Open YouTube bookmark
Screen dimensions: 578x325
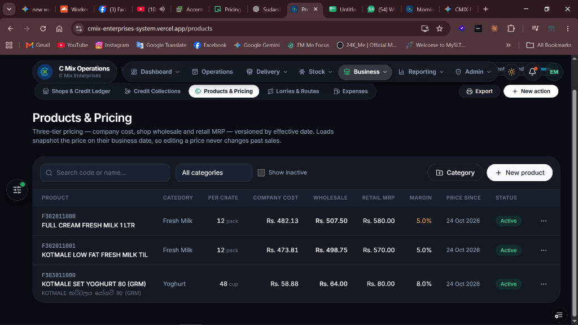click(x=73, y=45)
